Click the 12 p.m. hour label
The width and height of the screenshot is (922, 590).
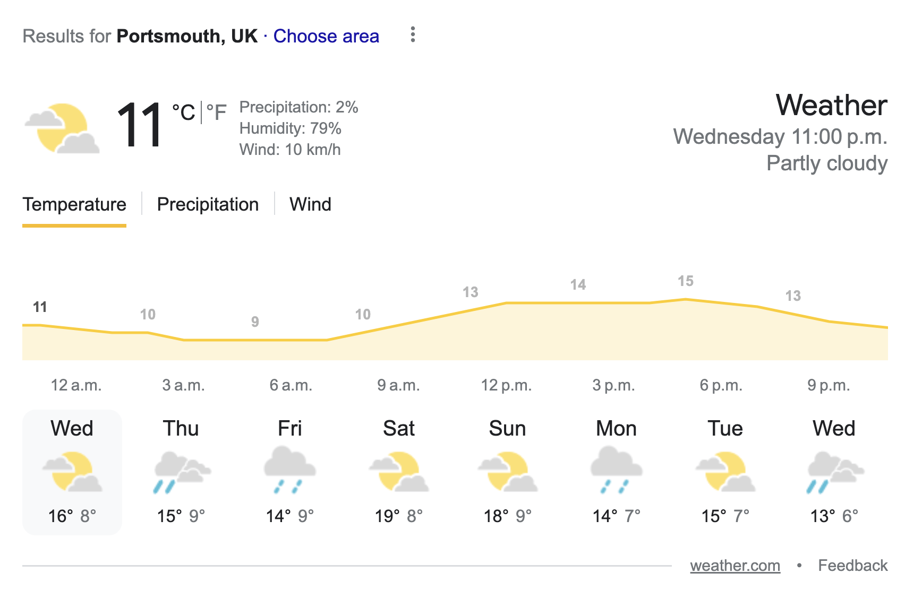pos(506,385)
